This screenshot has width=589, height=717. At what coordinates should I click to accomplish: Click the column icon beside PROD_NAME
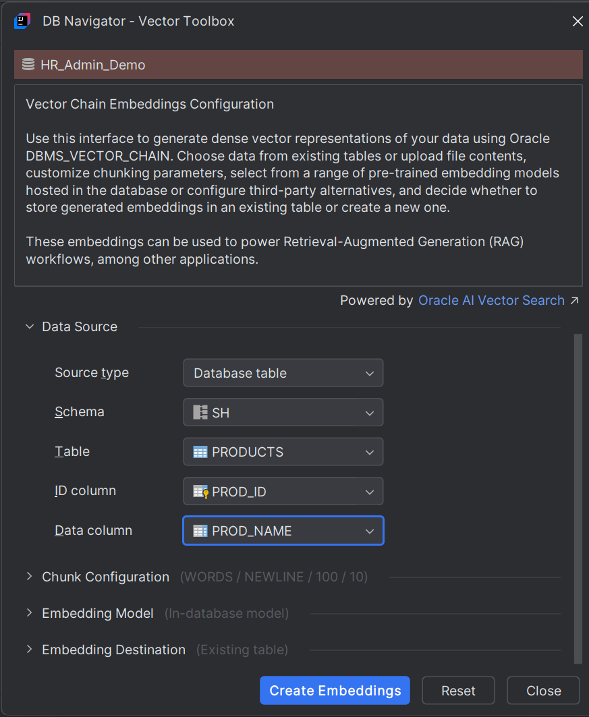click(x=200, y=530)
